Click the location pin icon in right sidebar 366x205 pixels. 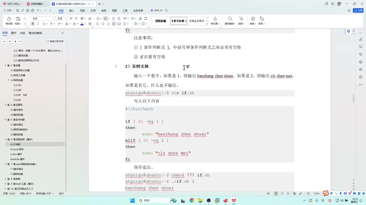tap(348, 31)
